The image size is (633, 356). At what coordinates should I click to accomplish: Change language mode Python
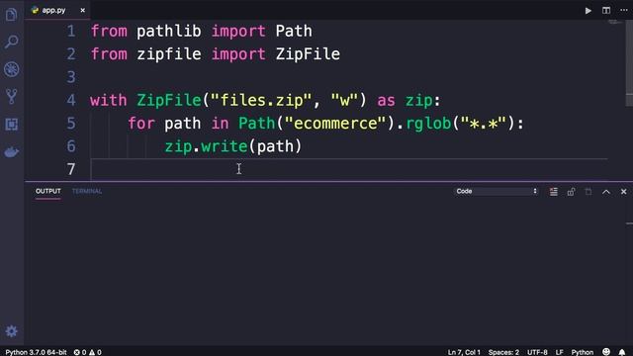tap(583, 352)
